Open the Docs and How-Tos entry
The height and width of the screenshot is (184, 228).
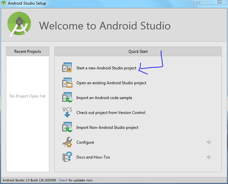coord(93,157)
